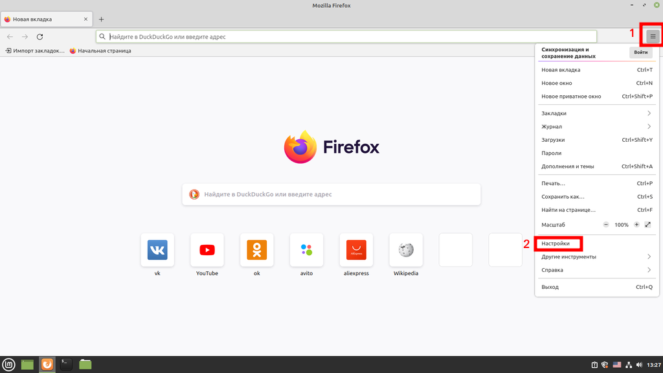Screen dimensions: 663x373
Task: Click the zoom out minus icon
Action: [606, 225]
